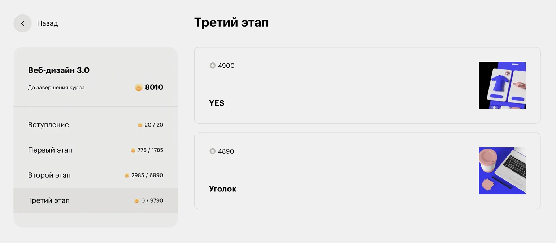Select Первый этап in the sidebar
This screenshot has width=556, height=243.
(x=50, y=150)
